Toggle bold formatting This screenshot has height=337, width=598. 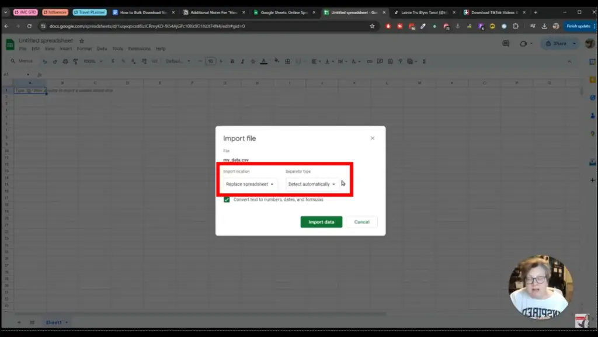[232, 61]
